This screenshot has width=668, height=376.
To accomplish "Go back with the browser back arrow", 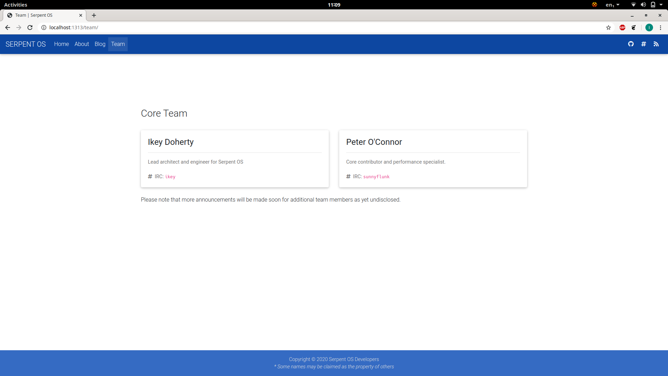I will (8, 28).
